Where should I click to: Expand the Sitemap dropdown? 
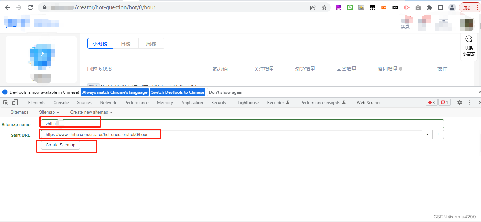pos(49,112)
